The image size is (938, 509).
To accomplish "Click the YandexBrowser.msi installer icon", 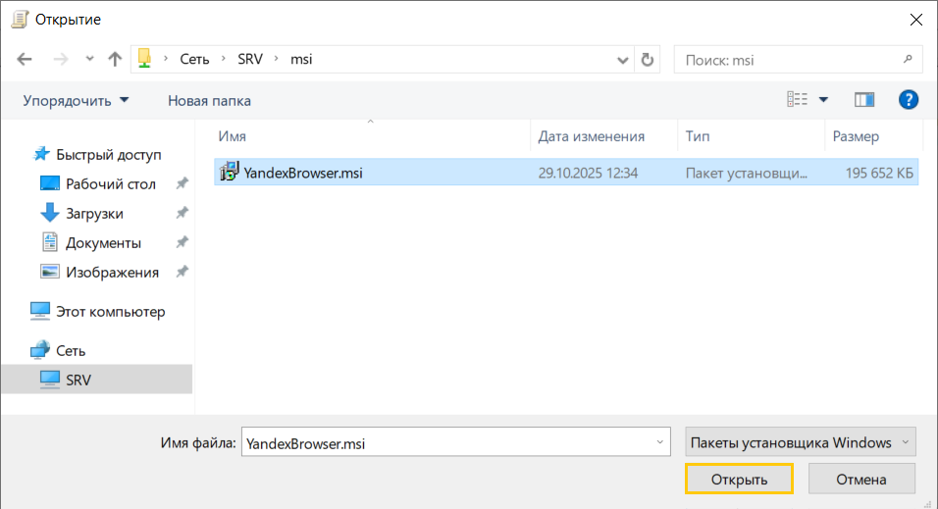I will [230, 173].
